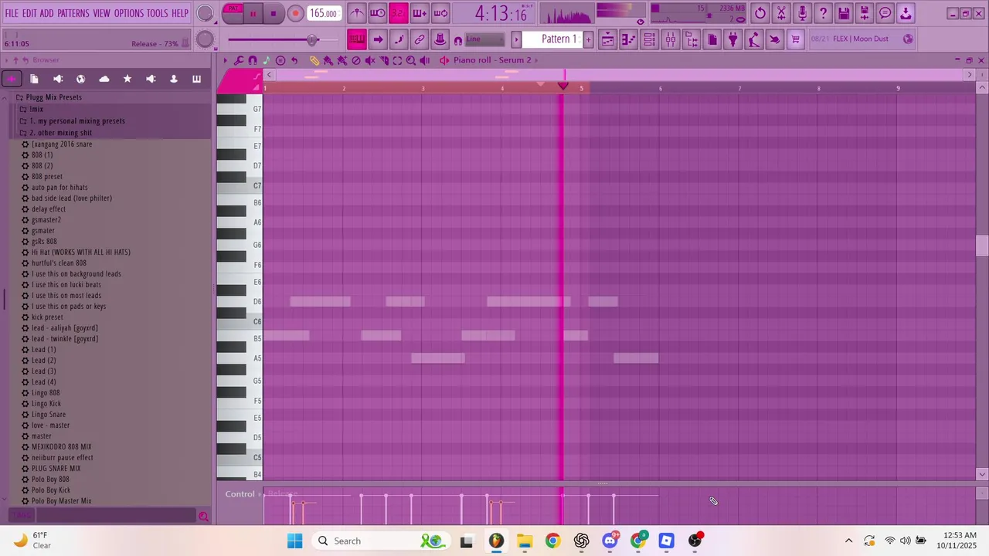Select the piano roll Mute tool
989x556 pixels.
(369, 60)
